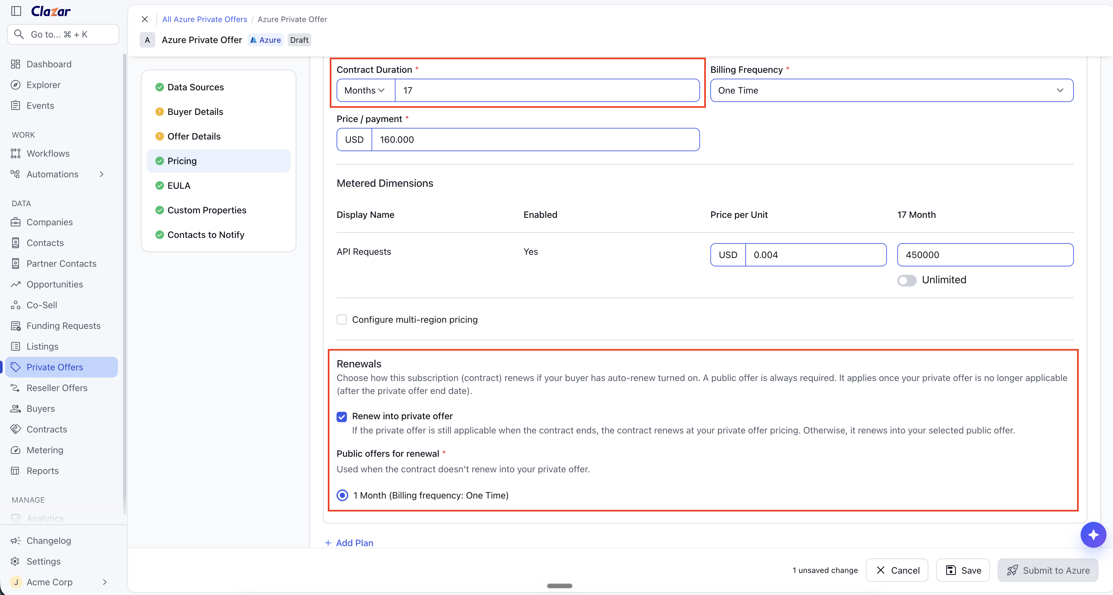Image resolution: width=1113 pixels, height=595 pixels.
Task: Open Explorer compass icon
Action: (x=16, y=84)
